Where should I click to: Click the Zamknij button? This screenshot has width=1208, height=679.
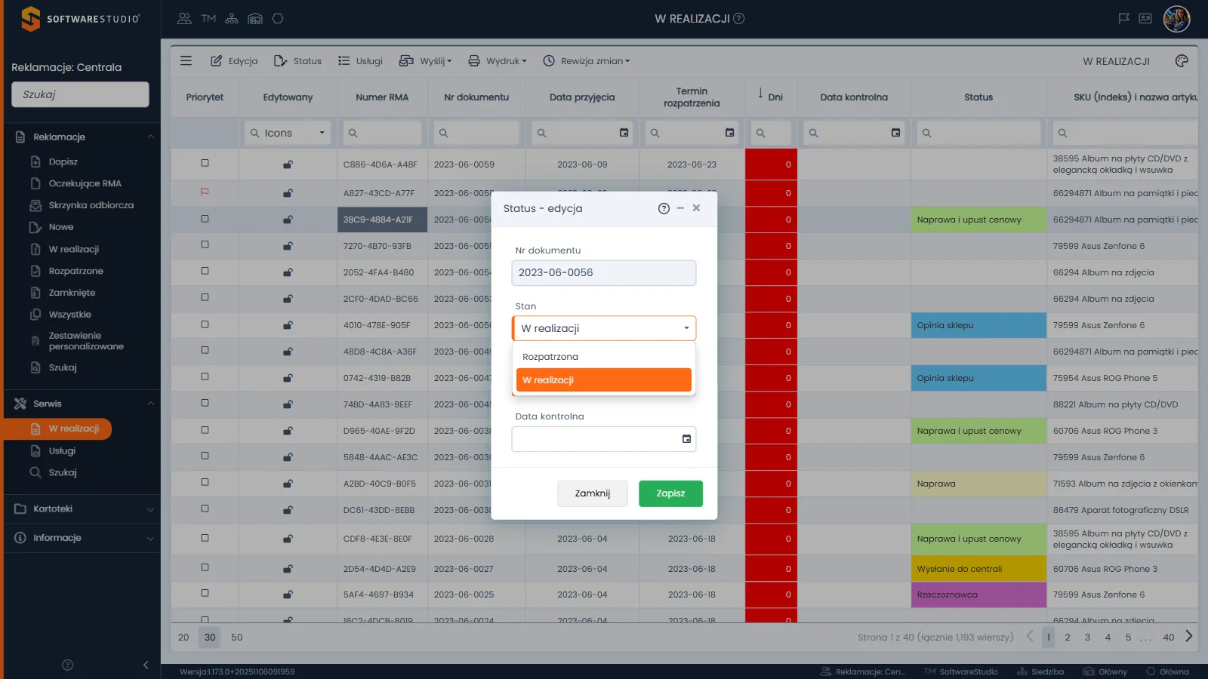[x=593, y=493]
